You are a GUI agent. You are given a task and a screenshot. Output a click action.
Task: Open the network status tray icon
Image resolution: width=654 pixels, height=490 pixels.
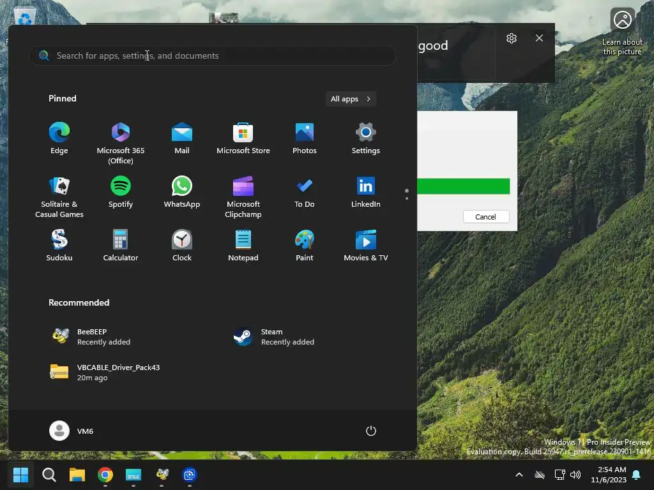tap(559, 475)
